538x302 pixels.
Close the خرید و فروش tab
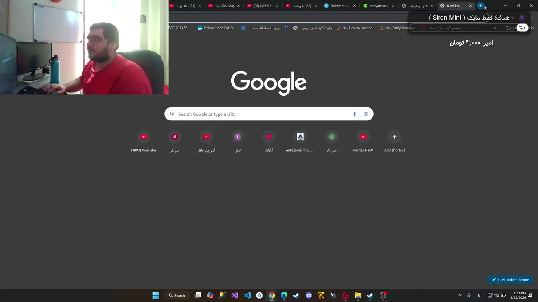coord(432,6)
